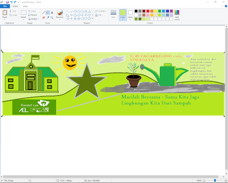Open Edit colors dialog
The image size is (228, 183).
[x=177, y=15]
